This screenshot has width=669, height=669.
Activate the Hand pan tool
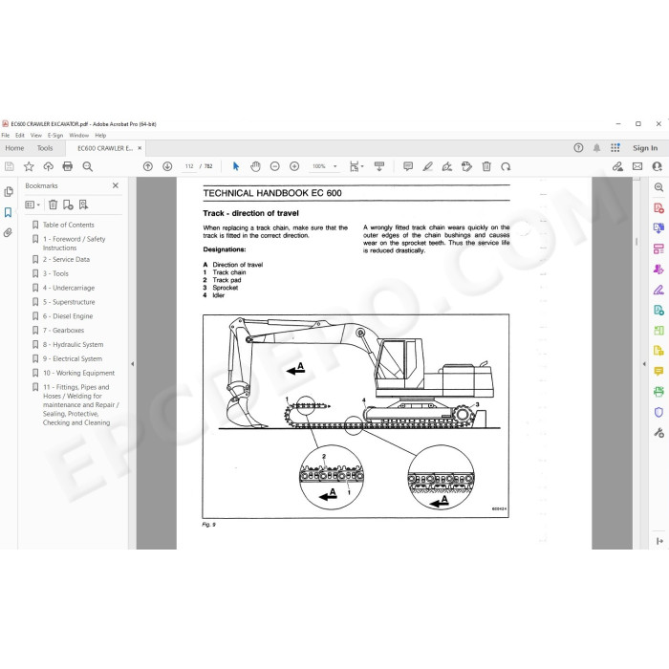[255, 166]
